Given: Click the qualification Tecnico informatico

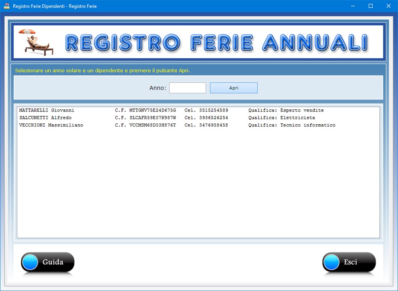Looking at the screenshot, I should [x=308, y=125].
